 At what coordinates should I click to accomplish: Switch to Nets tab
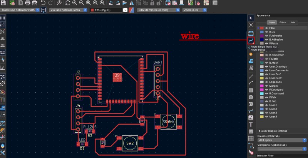[x=293, y=22]
